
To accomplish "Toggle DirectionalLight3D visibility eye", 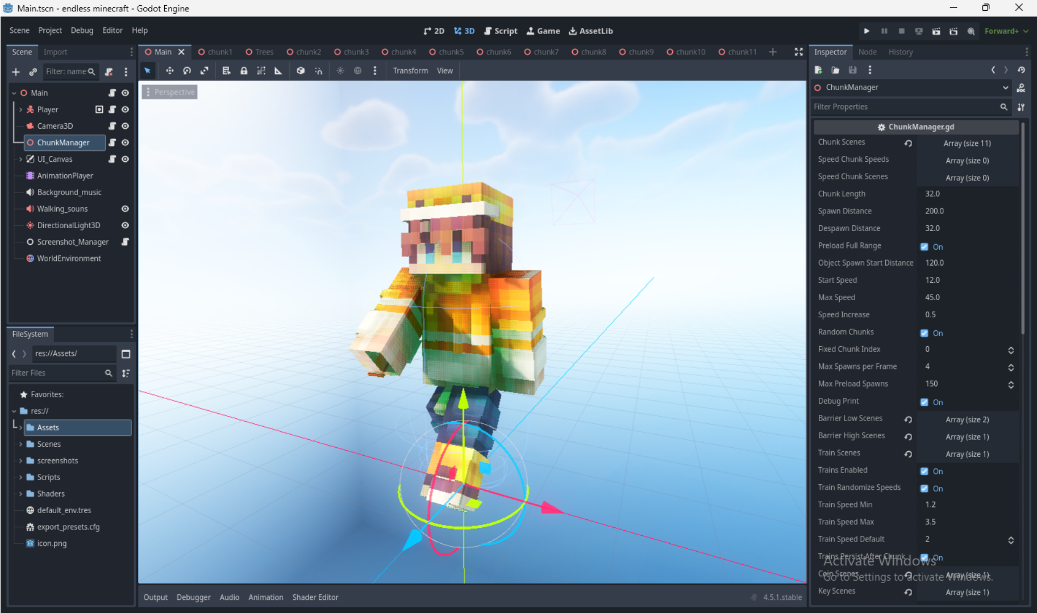I will point(125,225).
